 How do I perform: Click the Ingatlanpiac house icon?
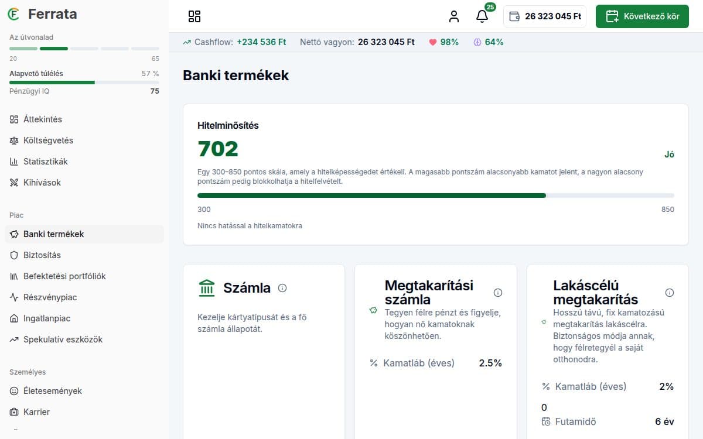[x=14, y=318]
